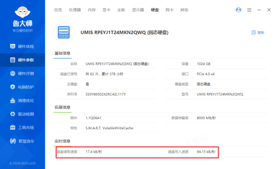Click the interface value PCIe 4.0 x4
The height and width of the screenshot is (169, 276).
click(x=206, y=74)
